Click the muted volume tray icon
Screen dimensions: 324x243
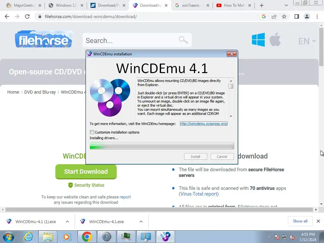[x=292, y=237]
